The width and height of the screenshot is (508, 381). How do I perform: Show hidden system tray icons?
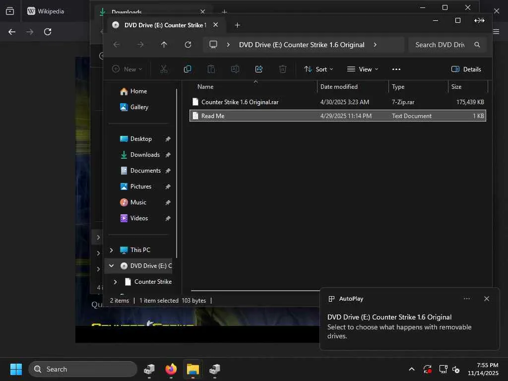pyautogui.click(x=411, y=369)
